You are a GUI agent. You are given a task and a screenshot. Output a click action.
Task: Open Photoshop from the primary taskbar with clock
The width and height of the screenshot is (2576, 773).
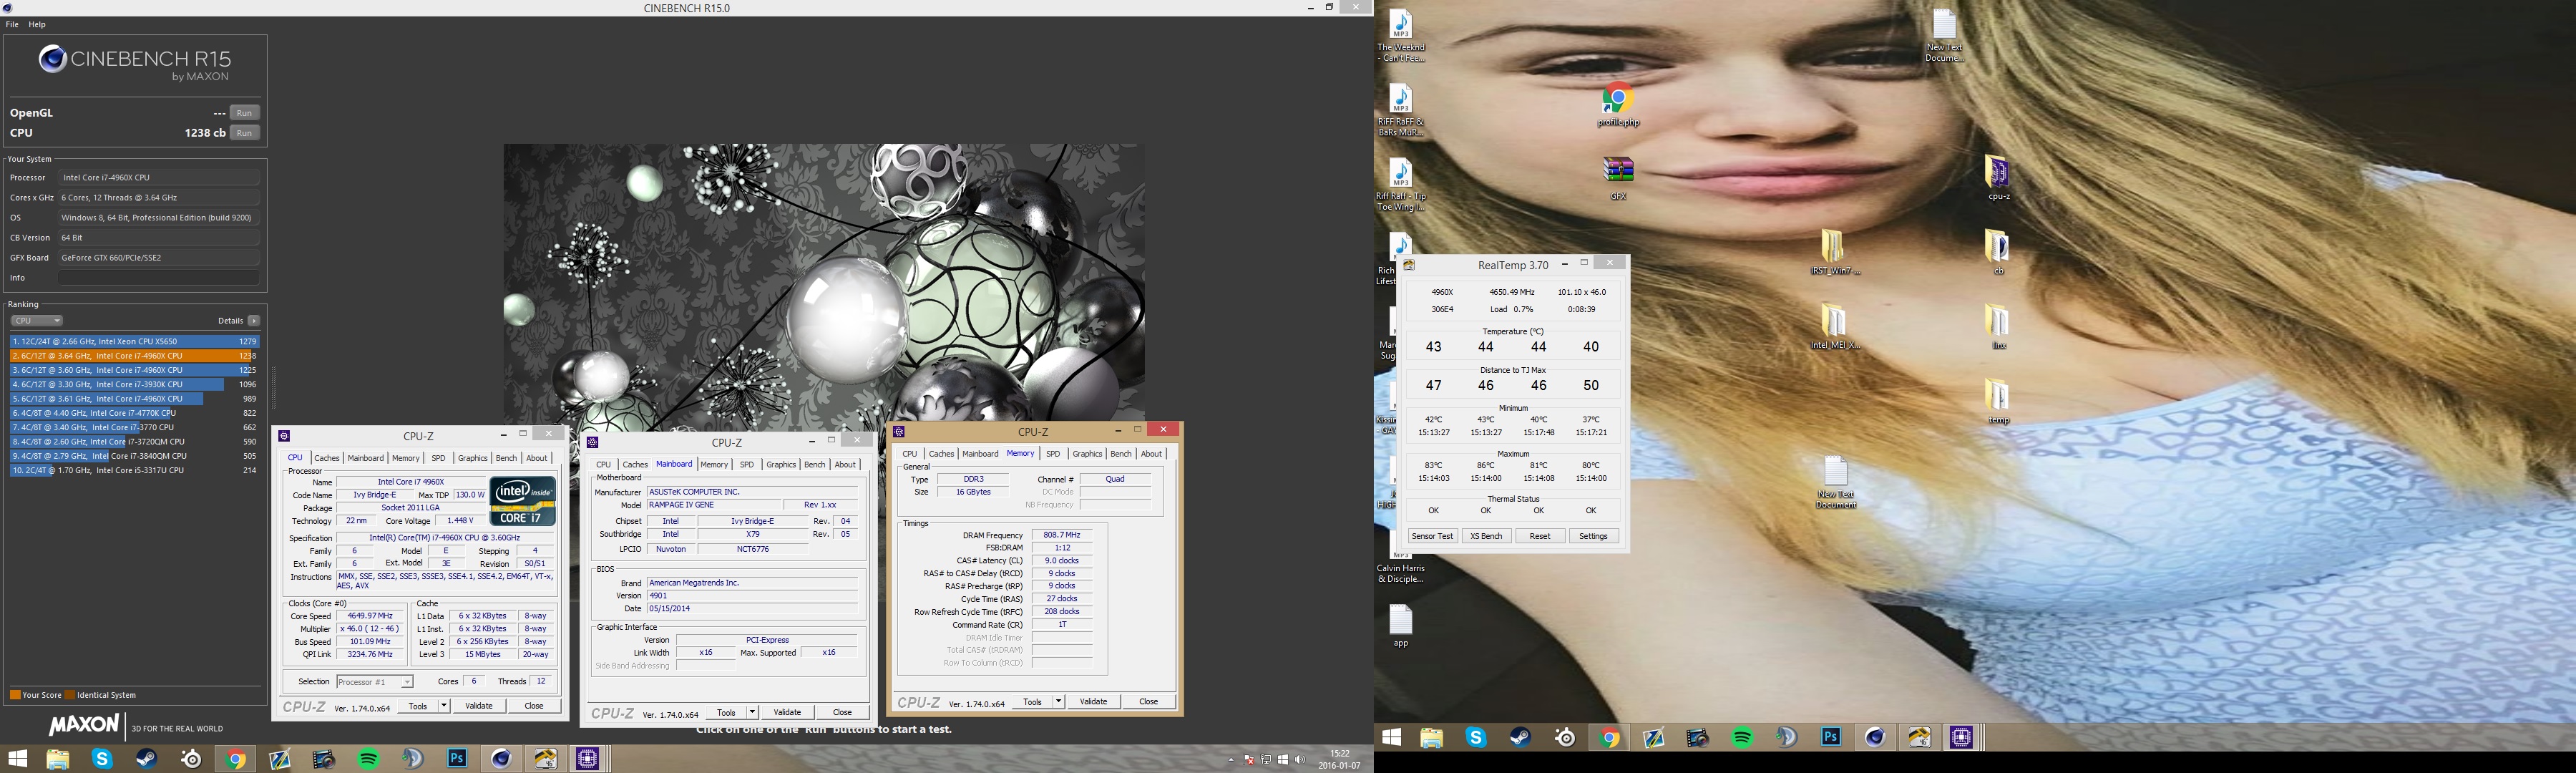click(457, 759)
